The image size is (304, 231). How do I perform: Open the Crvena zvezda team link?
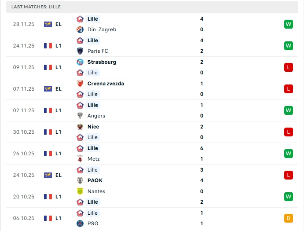(106, 84)
